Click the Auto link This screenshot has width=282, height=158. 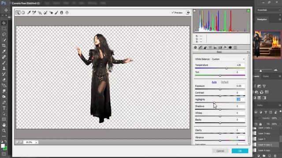tap(214, 82)
